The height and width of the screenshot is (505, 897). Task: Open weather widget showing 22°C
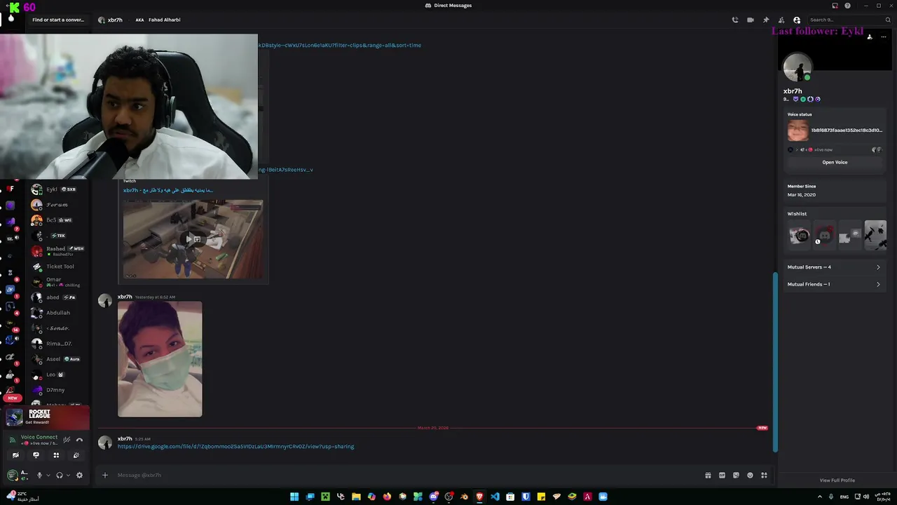[22, 496]
